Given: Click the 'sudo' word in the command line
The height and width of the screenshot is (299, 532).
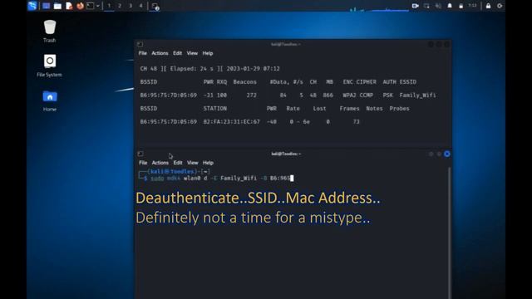Looking at the screenshot, I should tap(157, 178).
